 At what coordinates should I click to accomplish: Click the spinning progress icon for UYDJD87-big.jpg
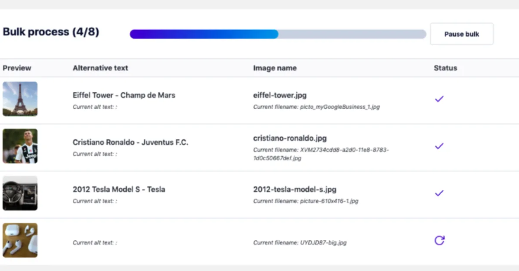[439, 240]
